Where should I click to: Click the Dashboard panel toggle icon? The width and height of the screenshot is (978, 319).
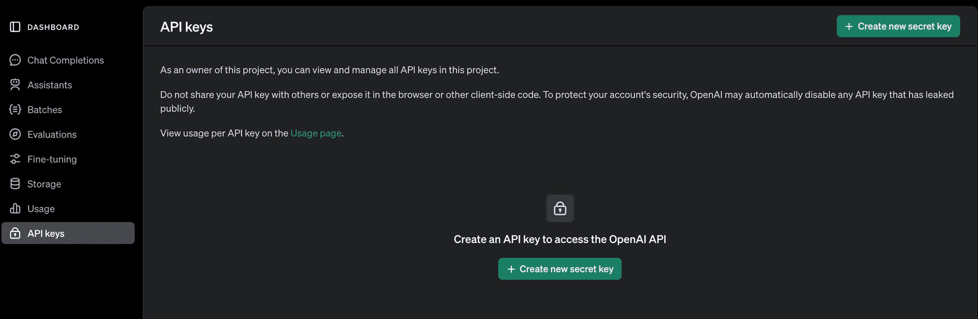click(x=14, y=26)
